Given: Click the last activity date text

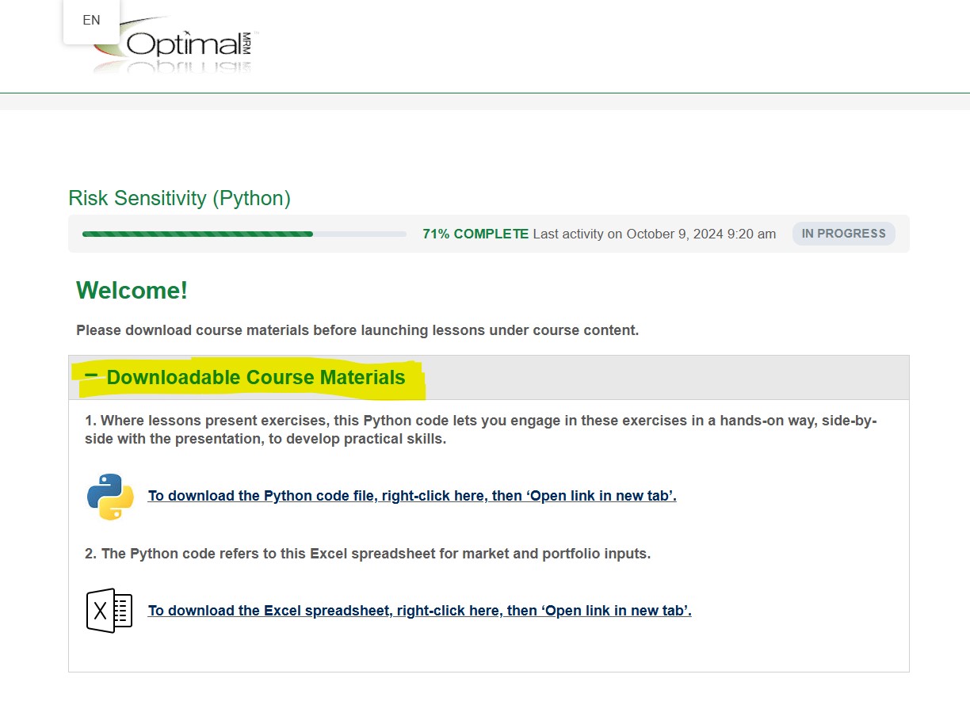Looking at the screenshot, I should [x=654, y=234].
